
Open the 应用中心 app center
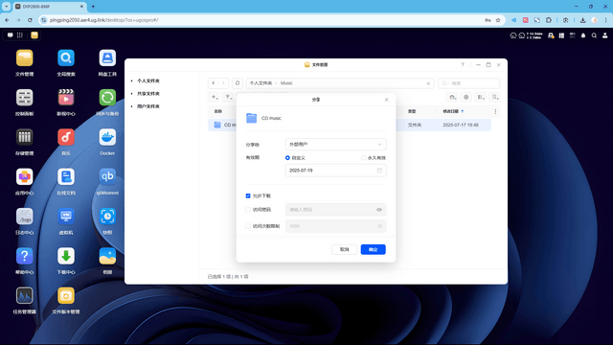[24, 176]
